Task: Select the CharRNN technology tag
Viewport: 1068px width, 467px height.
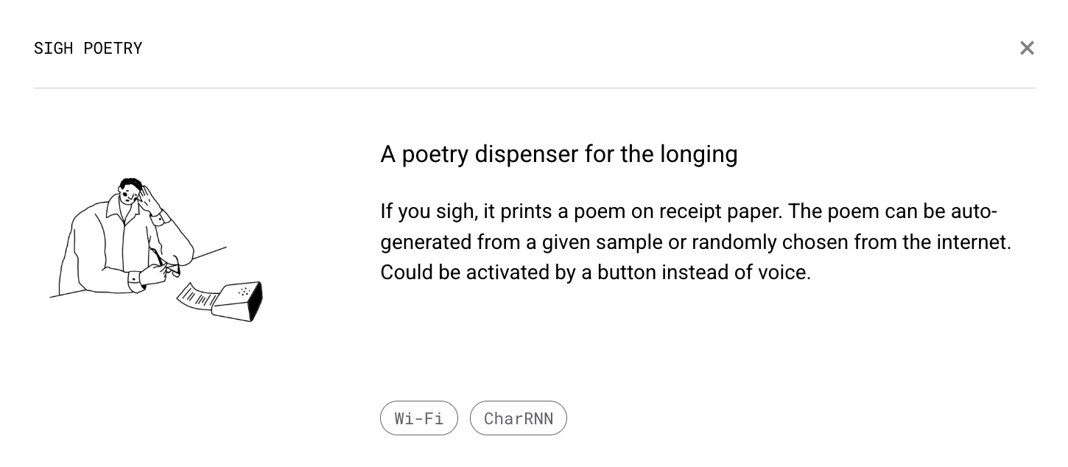Action: (x=519, y=418)
